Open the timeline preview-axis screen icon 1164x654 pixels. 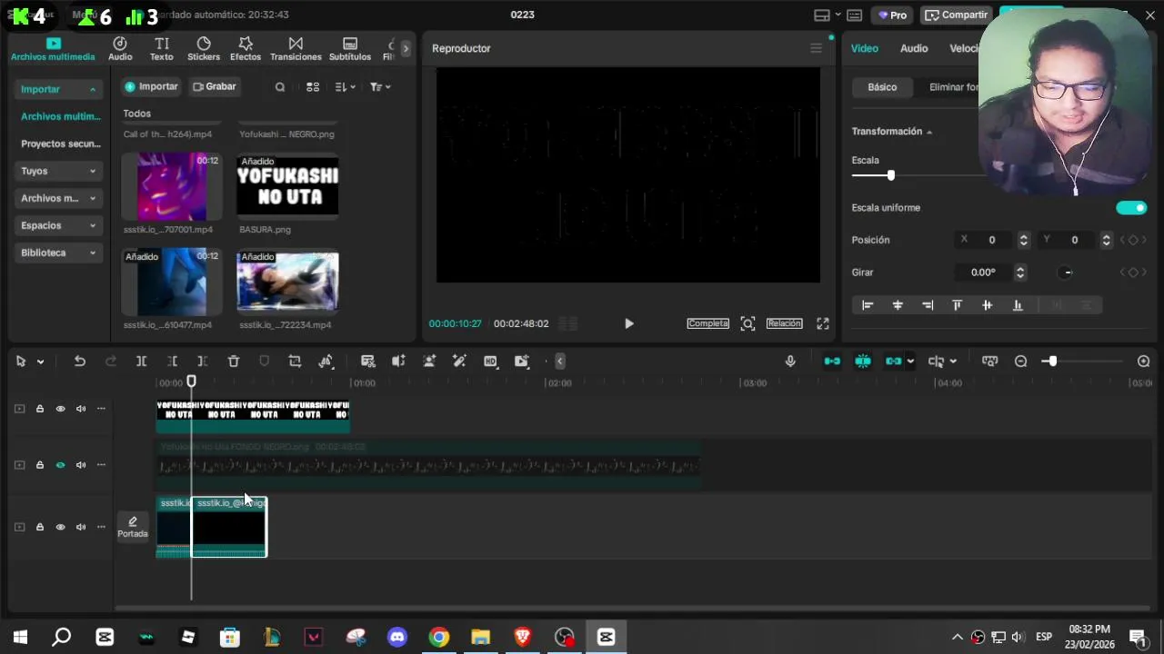tap(989, 362)
